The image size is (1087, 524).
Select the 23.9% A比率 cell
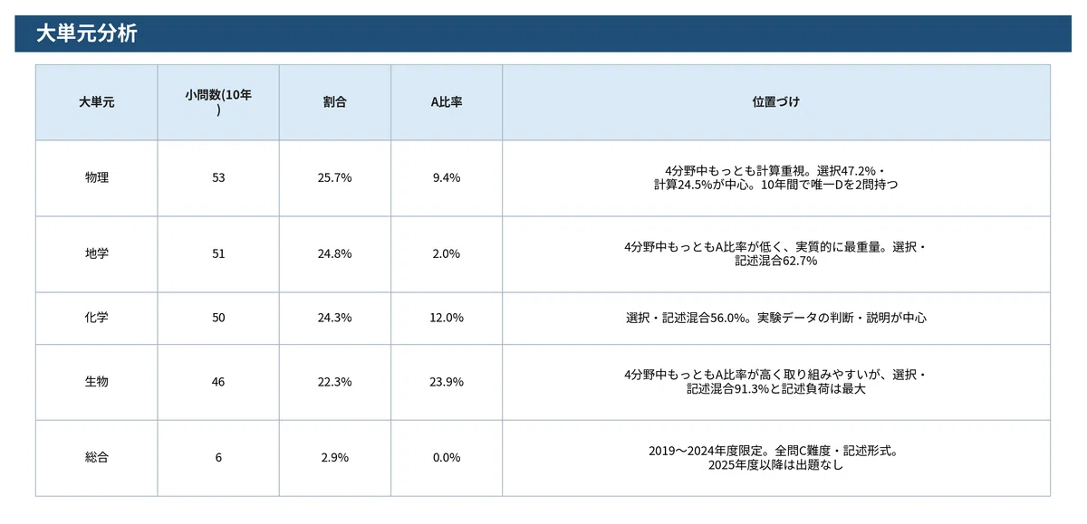tap(447, 382)
